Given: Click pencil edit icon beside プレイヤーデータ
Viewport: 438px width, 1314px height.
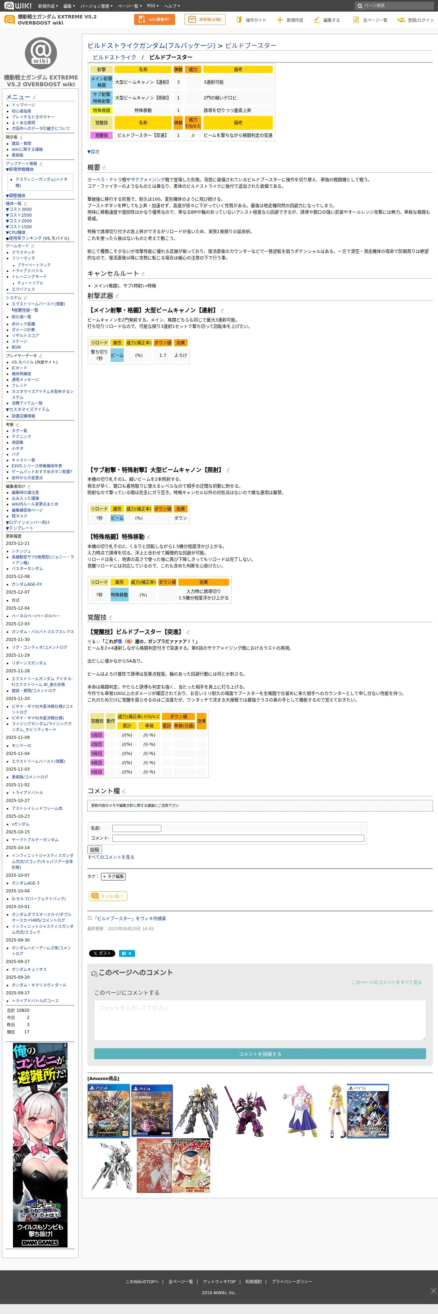Looking at the screenshot, I should click(x=41, y=355).
